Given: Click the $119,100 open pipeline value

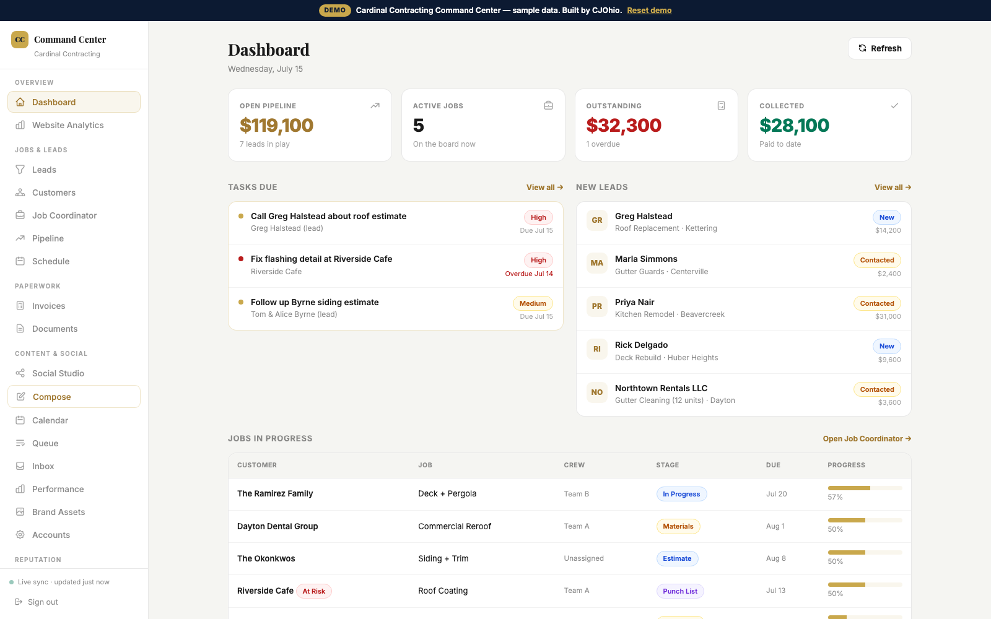Looking at the screenshot, I should point(277,126).
